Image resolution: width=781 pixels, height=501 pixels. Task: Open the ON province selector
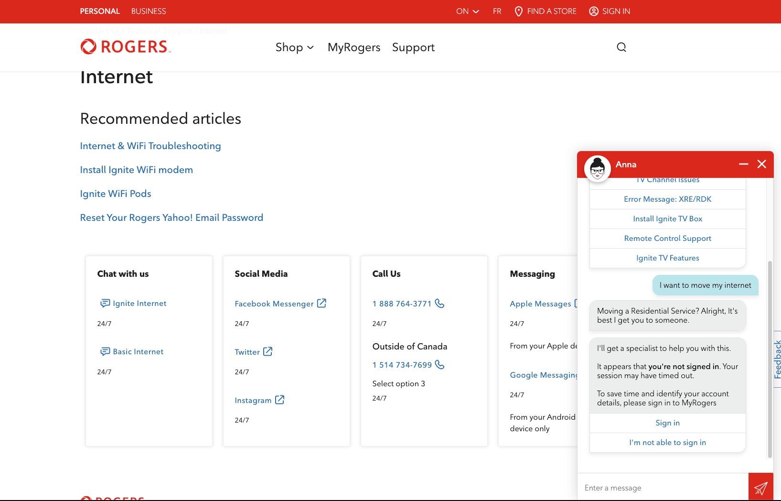coord(468,11)
